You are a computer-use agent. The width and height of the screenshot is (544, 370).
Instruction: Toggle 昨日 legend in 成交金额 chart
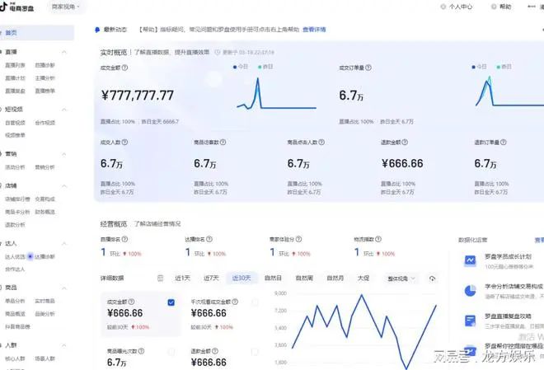tap(265, 67)
